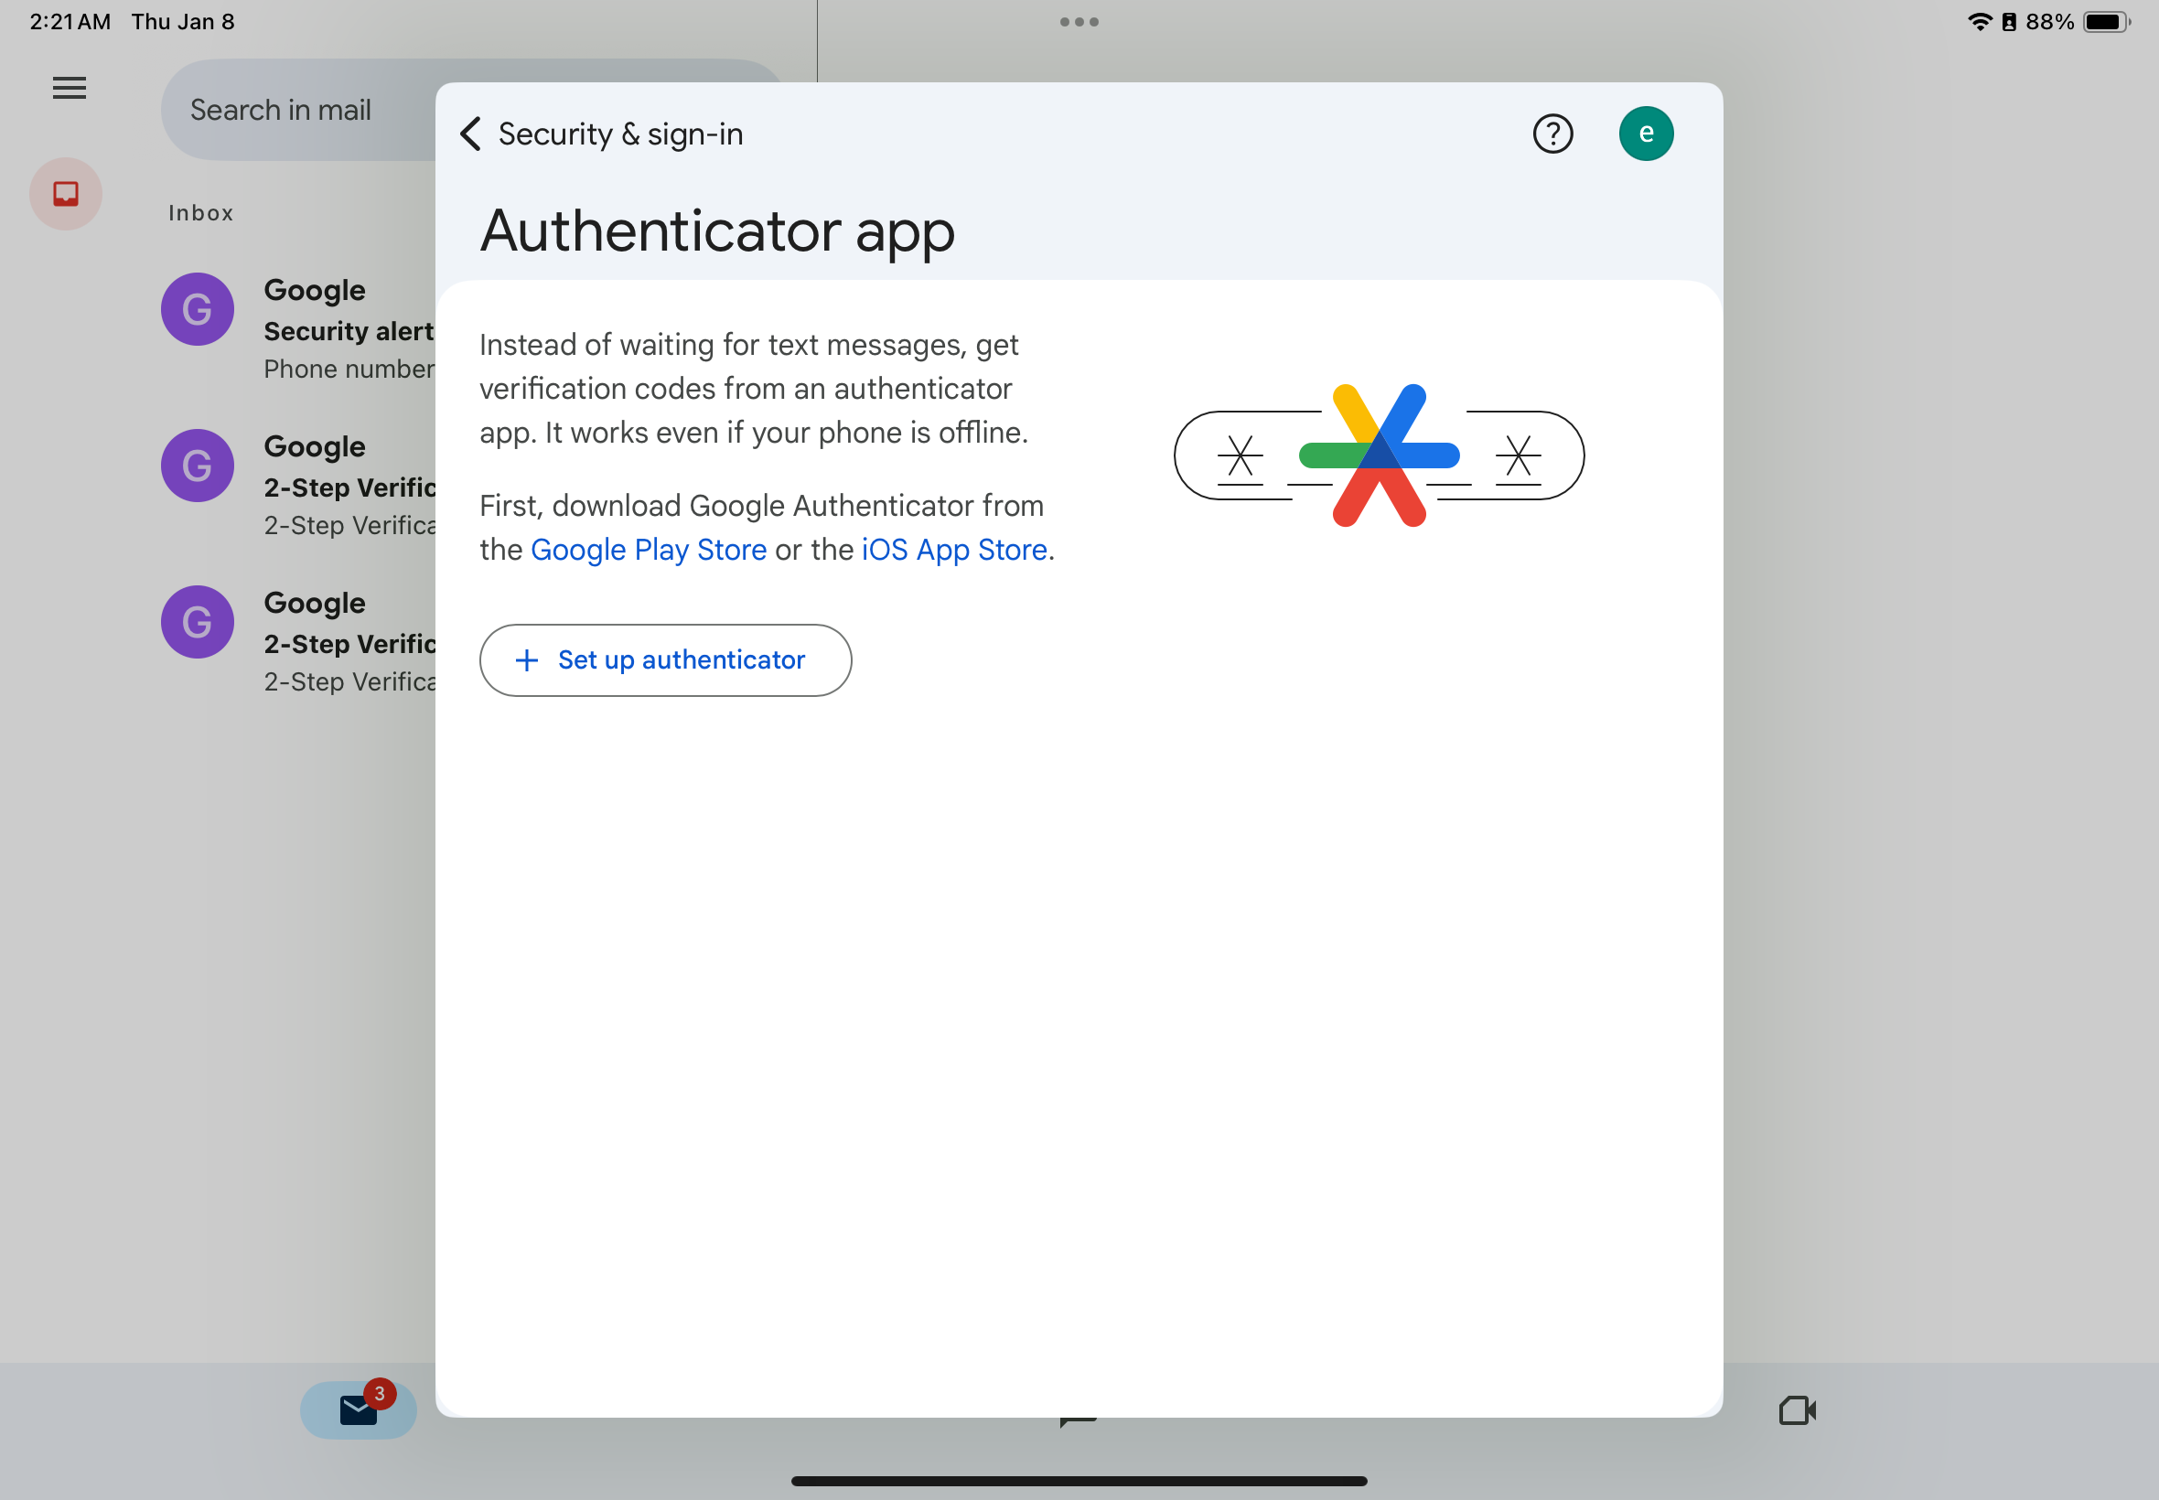Click the Authenticator app illustration
2159x1500 pixels.
(1379, 455)
